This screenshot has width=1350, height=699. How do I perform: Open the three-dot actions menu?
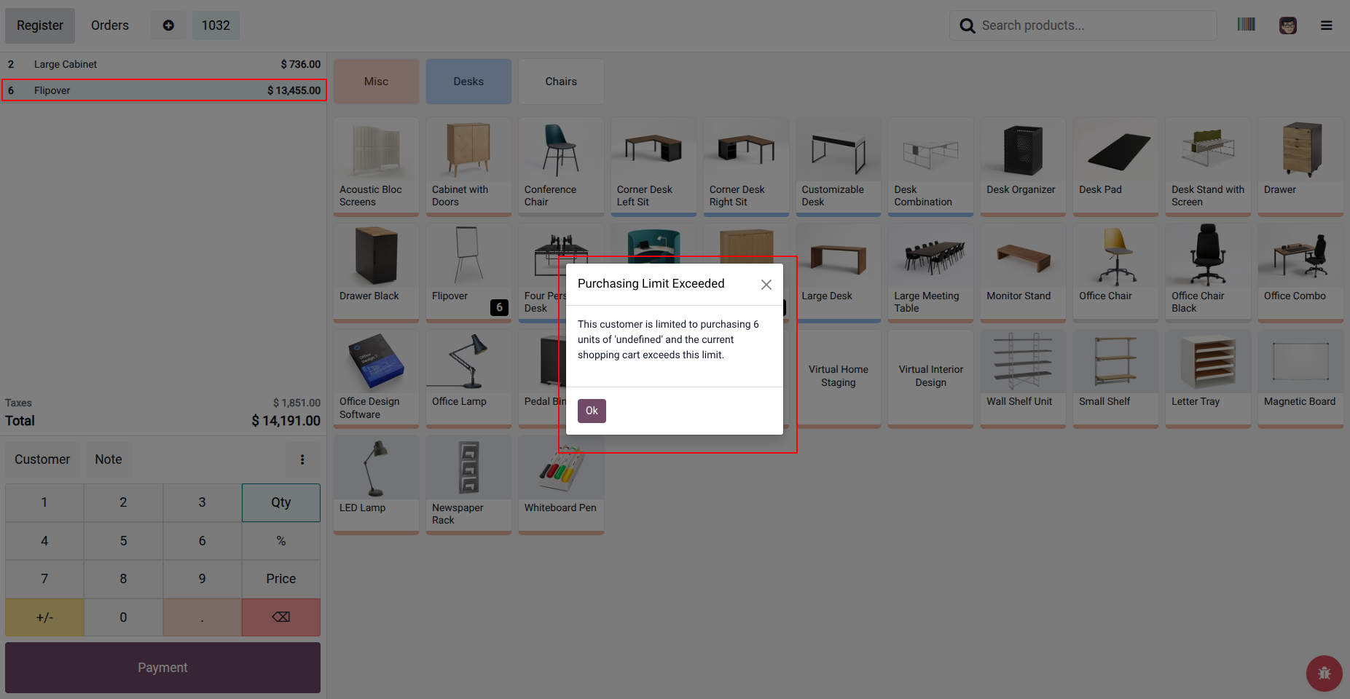[x=302, y=459]
